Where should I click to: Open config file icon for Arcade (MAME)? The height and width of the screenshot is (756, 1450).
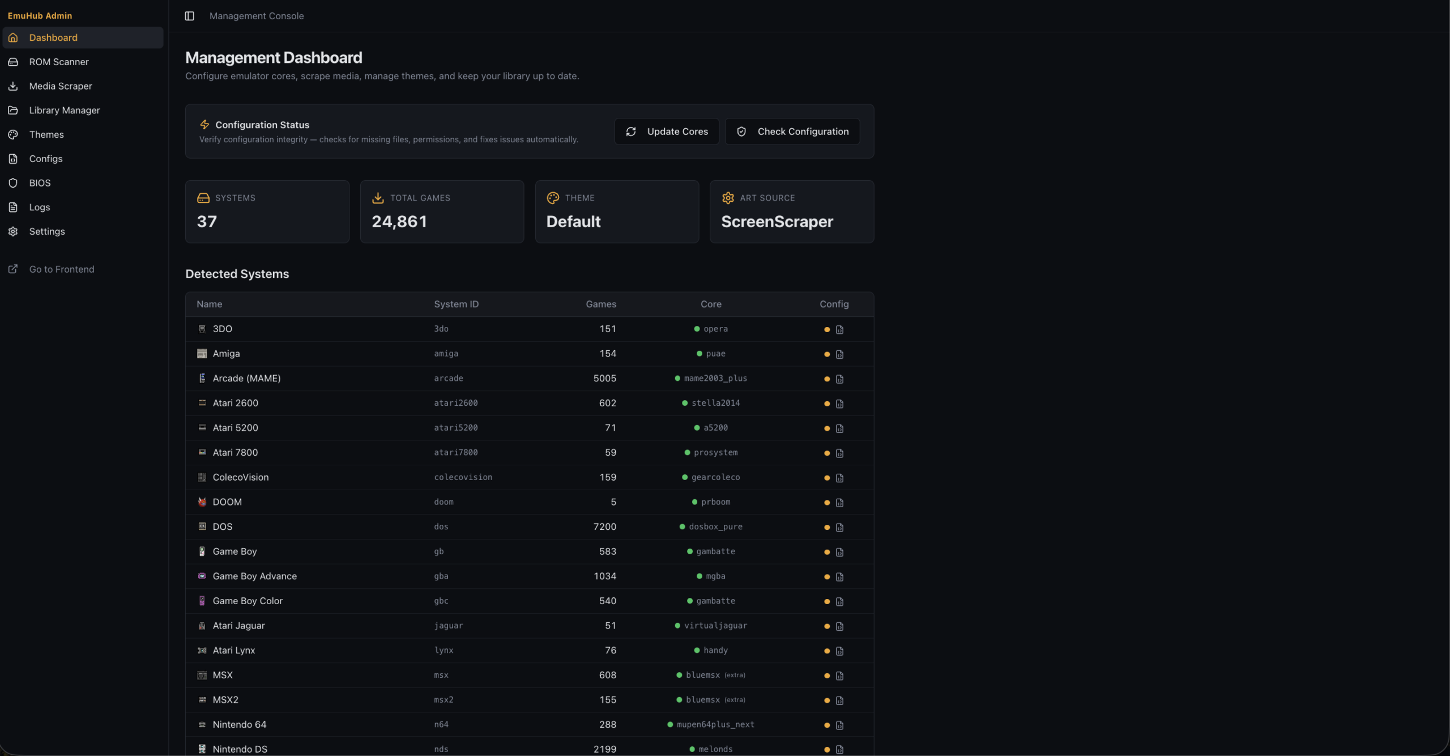coord(839,379)
